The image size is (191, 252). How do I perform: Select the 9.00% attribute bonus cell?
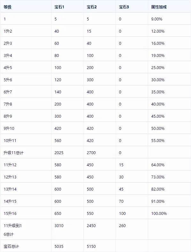tap(157, 19)
